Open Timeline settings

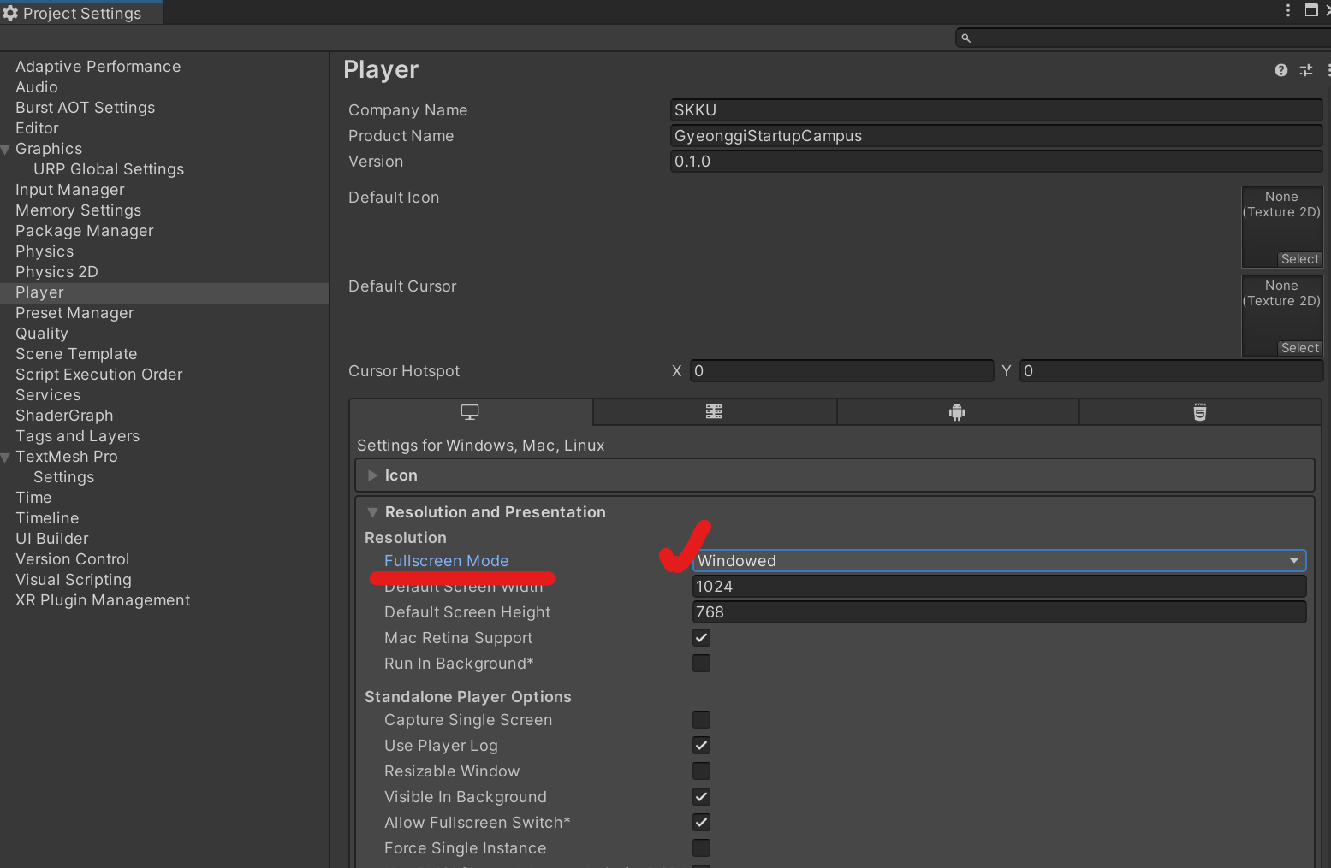[47, 518]
